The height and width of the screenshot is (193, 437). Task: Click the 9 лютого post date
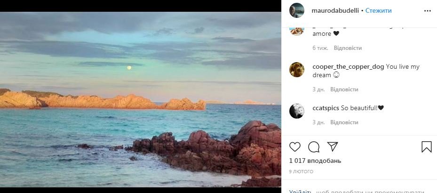coord(301,172)
